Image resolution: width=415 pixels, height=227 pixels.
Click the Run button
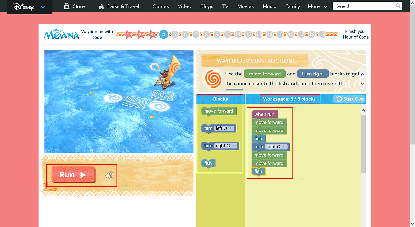pos(73,175)
